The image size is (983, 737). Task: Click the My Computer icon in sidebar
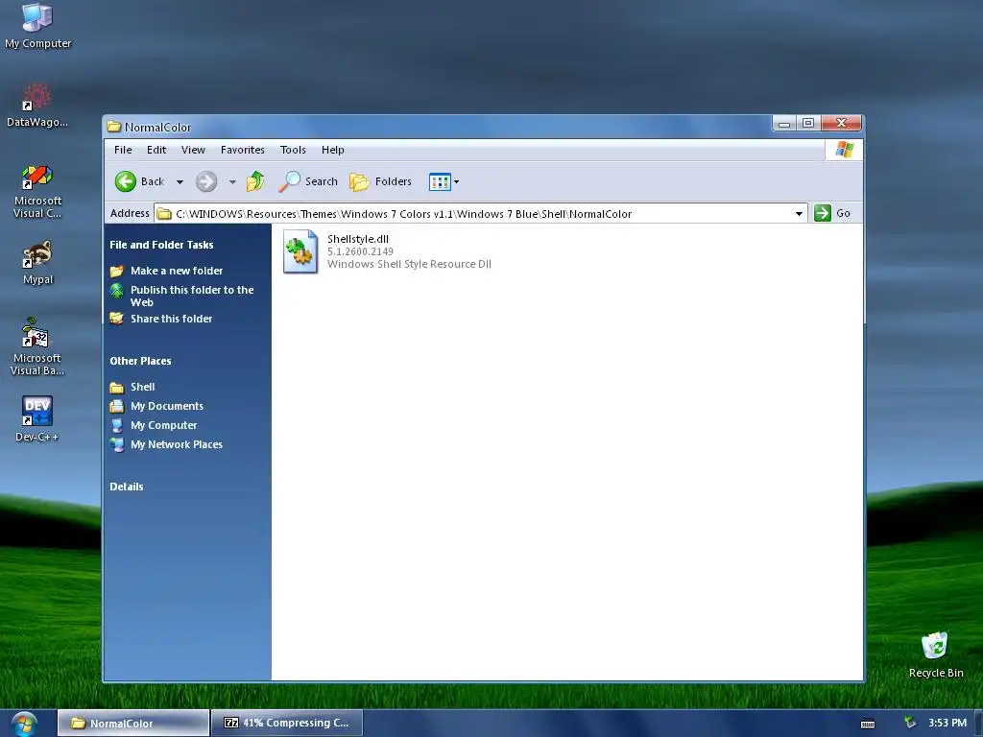[116, 425]
